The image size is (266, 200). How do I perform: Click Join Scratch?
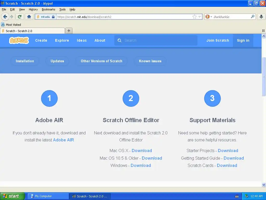[x=218, y=40]
